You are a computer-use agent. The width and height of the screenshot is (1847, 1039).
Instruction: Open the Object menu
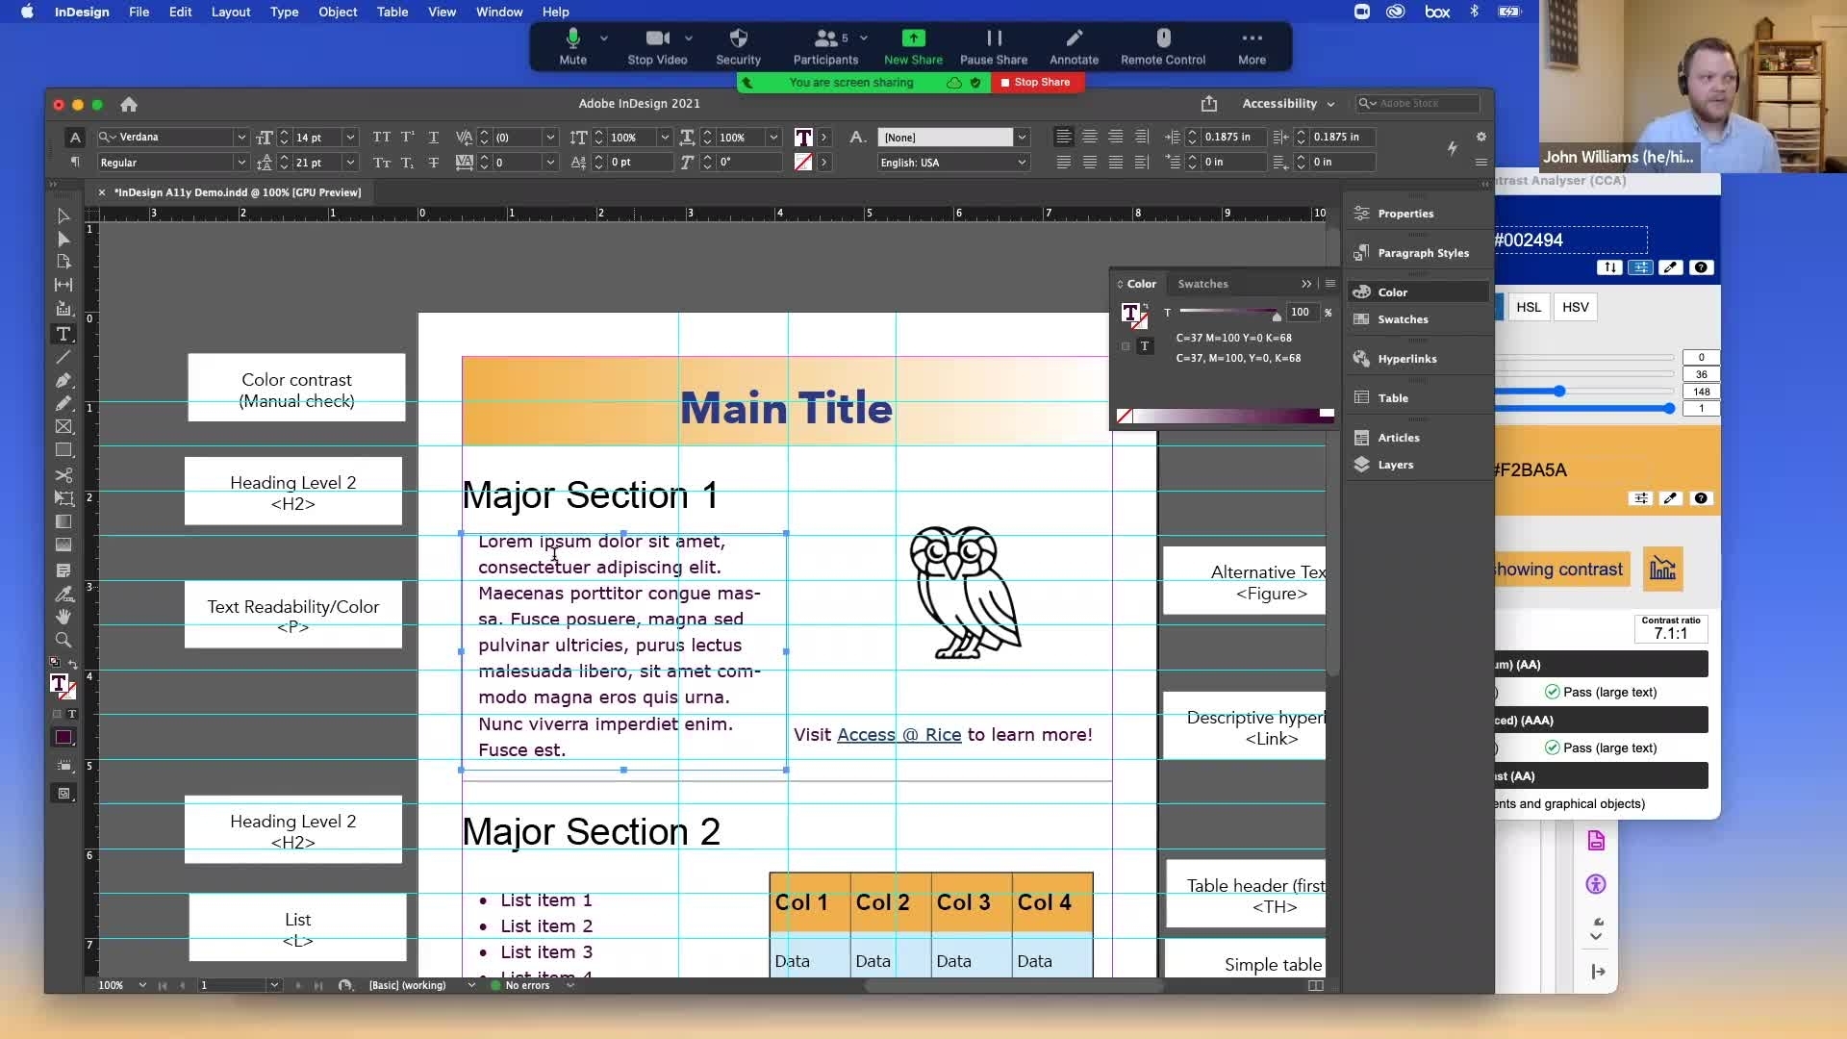pos(338,12)
